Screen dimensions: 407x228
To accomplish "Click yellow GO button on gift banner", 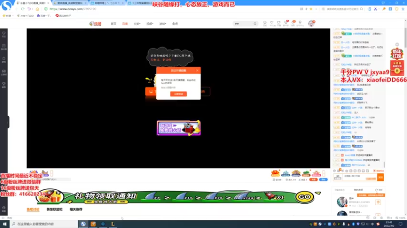I will 304,197.
